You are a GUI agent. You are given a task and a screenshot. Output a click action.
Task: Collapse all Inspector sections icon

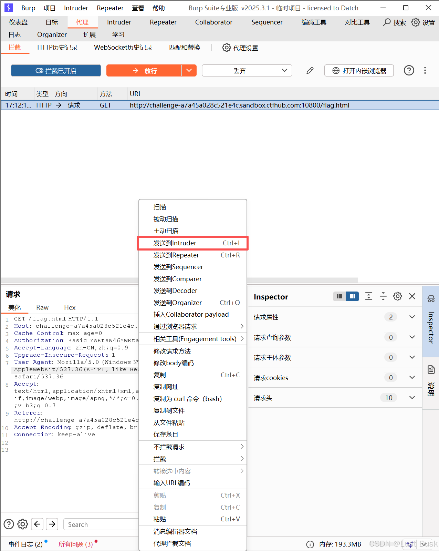[383, 296]
